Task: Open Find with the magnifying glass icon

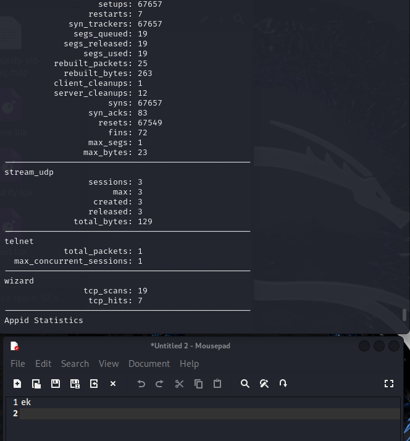Action: click(245, 384)
